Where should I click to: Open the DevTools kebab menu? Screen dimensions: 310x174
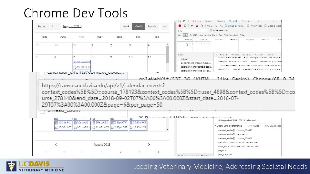277,21
